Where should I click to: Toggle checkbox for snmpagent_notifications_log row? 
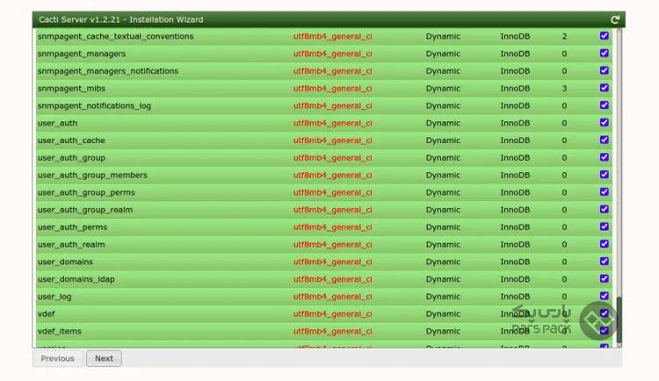(604, 105)
